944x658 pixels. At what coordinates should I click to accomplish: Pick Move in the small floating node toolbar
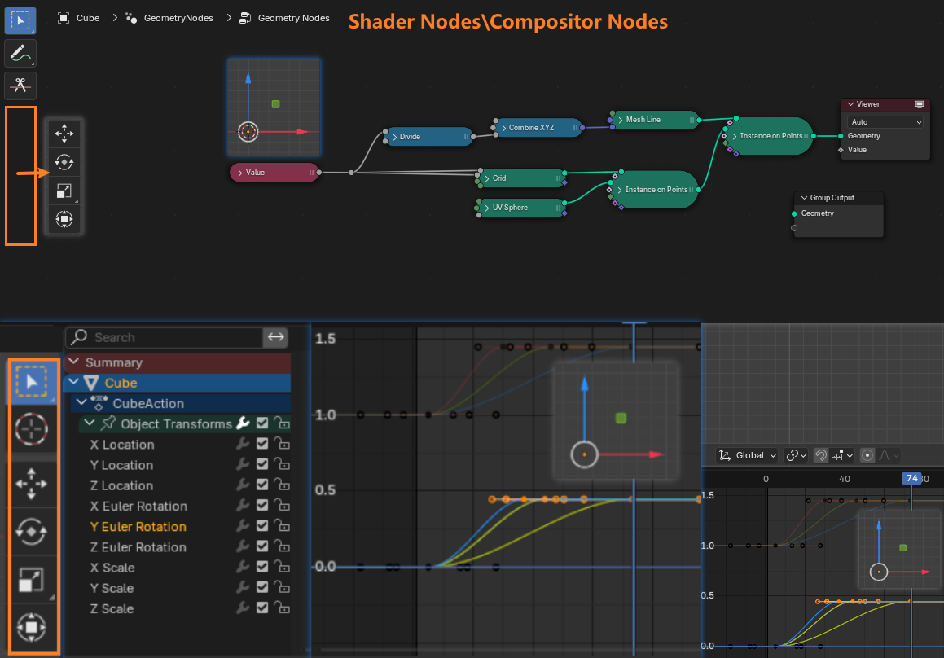pyautogui.click(x=64, y=133)
